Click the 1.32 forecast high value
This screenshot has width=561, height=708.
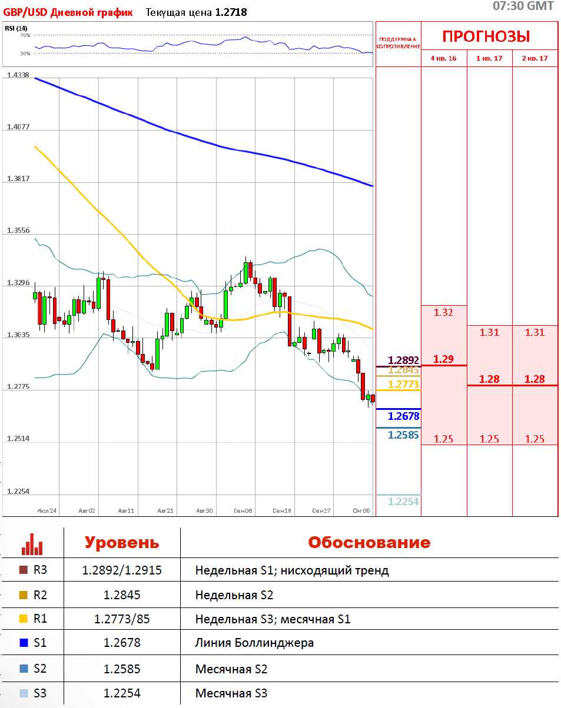coord(444,312)
